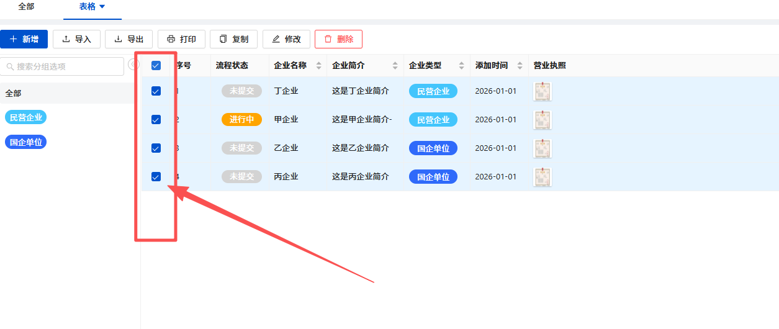
Task: Collapse the group sidebar with the round arrow
Action: point(133,64)
